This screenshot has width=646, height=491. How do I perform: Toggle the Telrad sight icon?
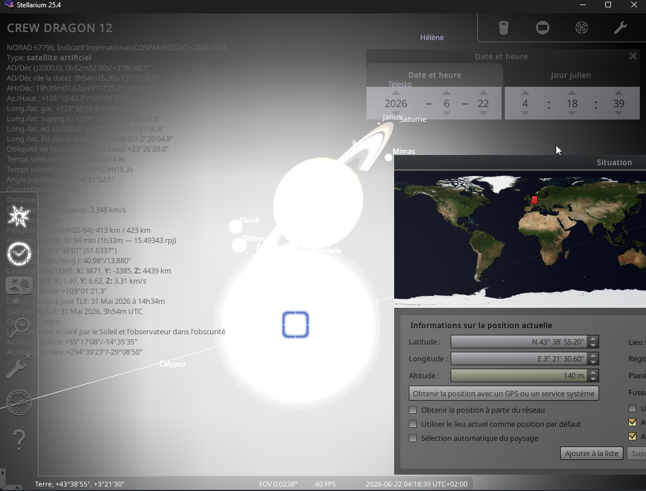coord(581,28)
